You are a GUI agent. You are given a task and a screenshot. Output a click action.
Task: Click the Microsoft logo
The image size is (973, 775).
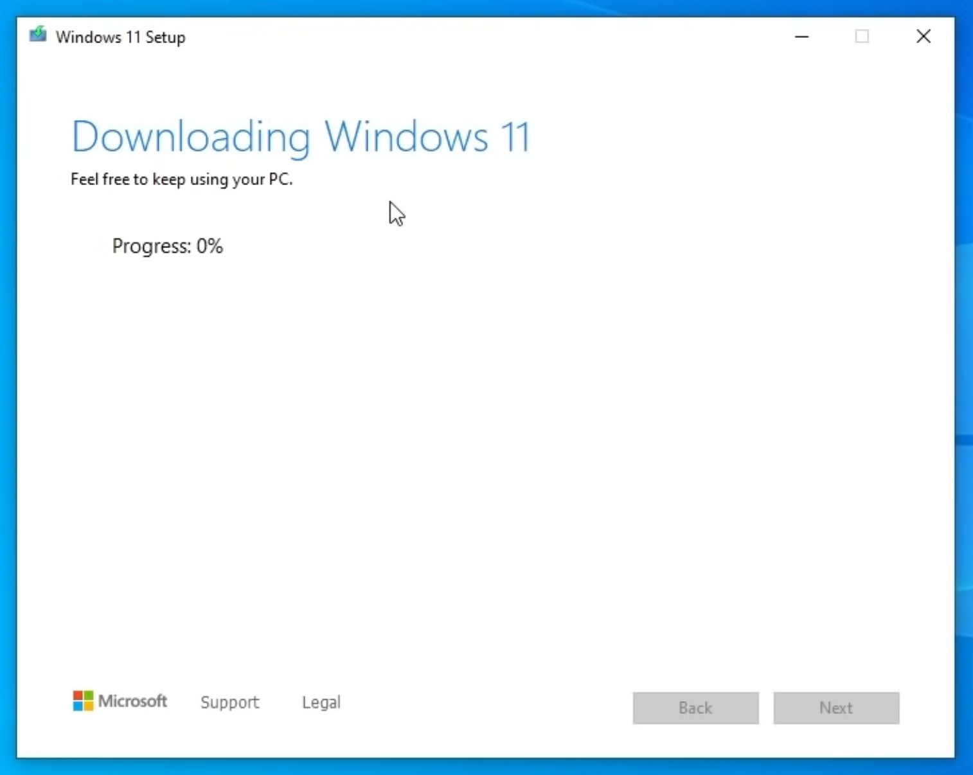[x=120, y=701]
